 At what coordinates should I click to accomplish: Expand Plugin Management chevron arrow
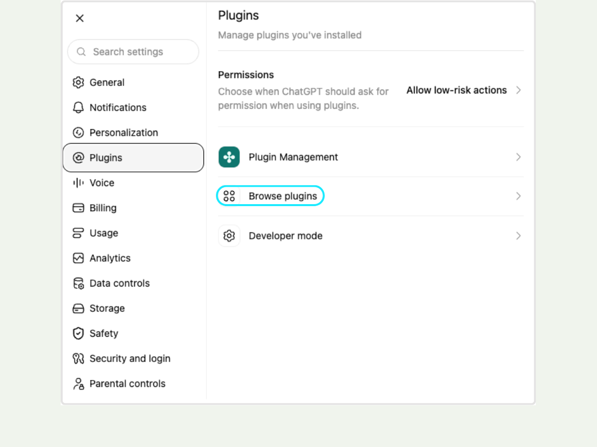518,157
